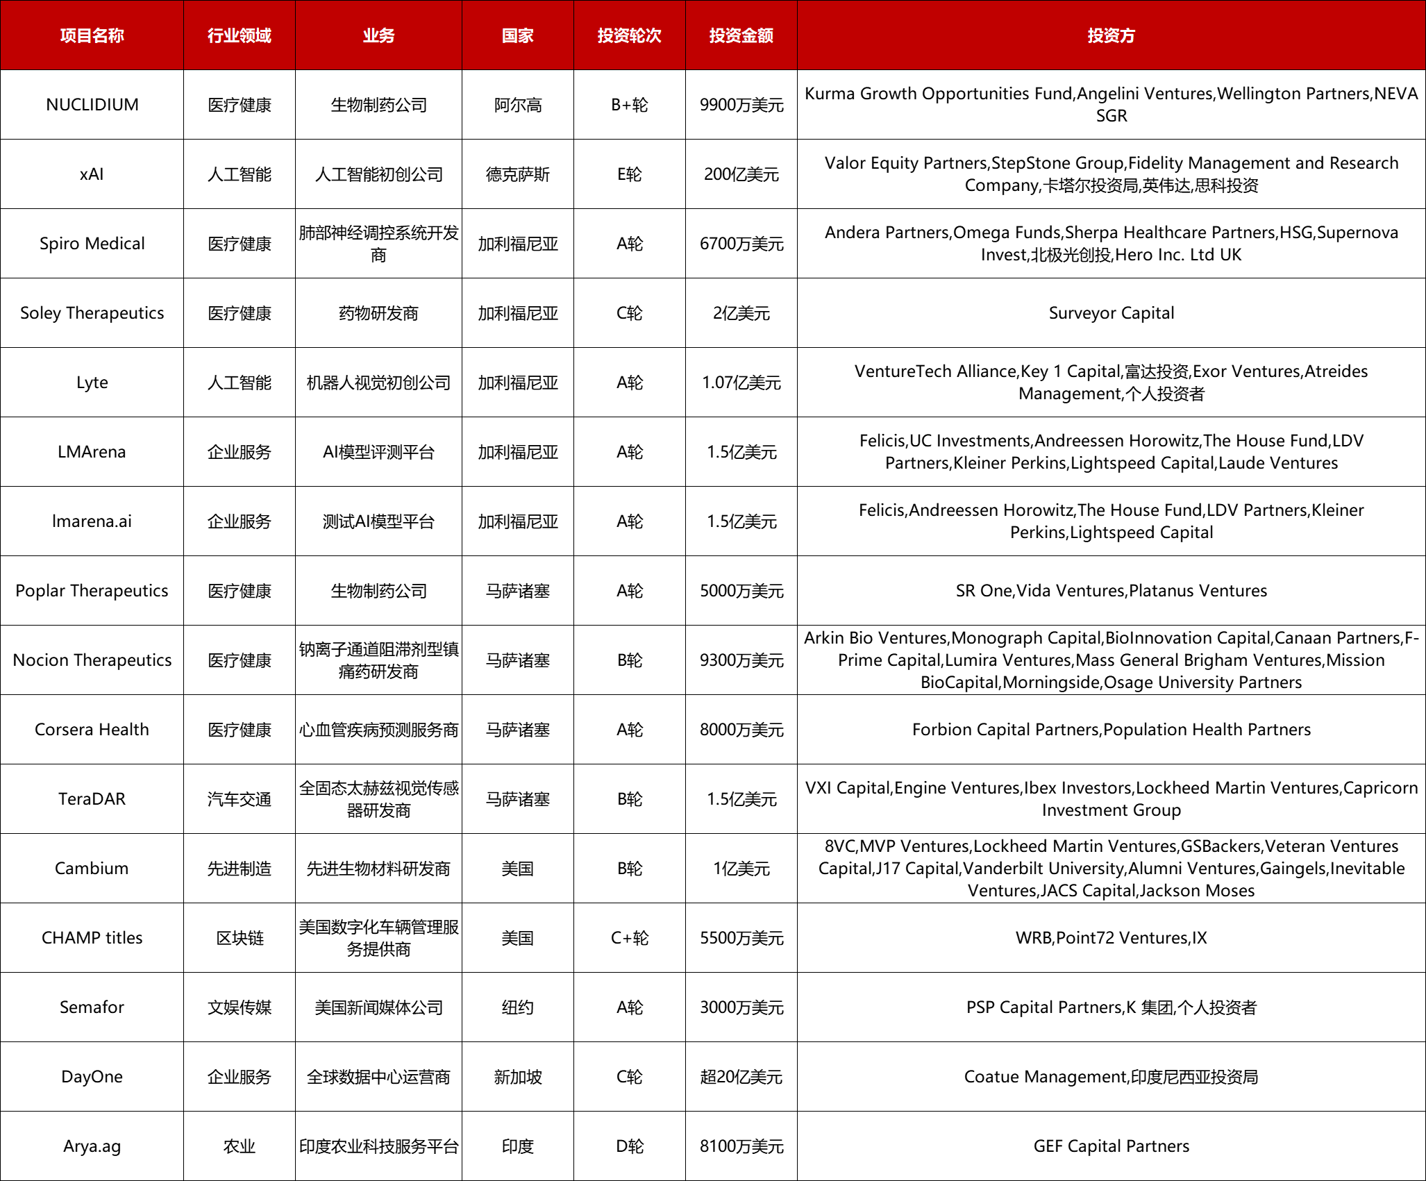Select the 投资轮次 header cell
1426x1181 pixels.
click(x=629, y=35)
